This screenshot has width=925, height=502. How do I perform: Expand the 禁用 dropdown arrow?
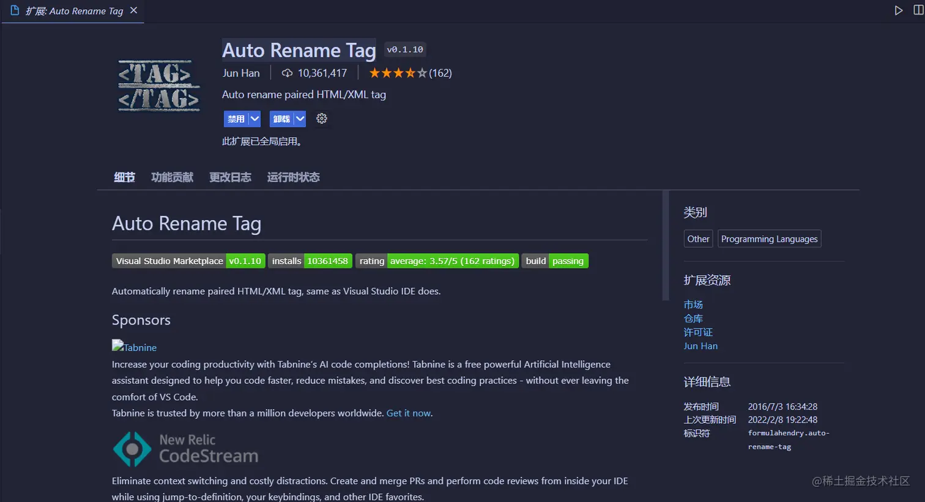point(254,119)
